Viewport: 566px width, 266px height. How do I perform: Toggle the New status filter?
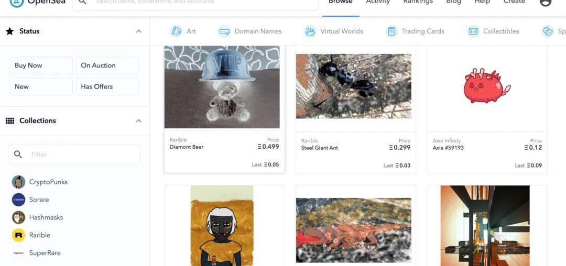pyautogui.click(x=41, y=86)
